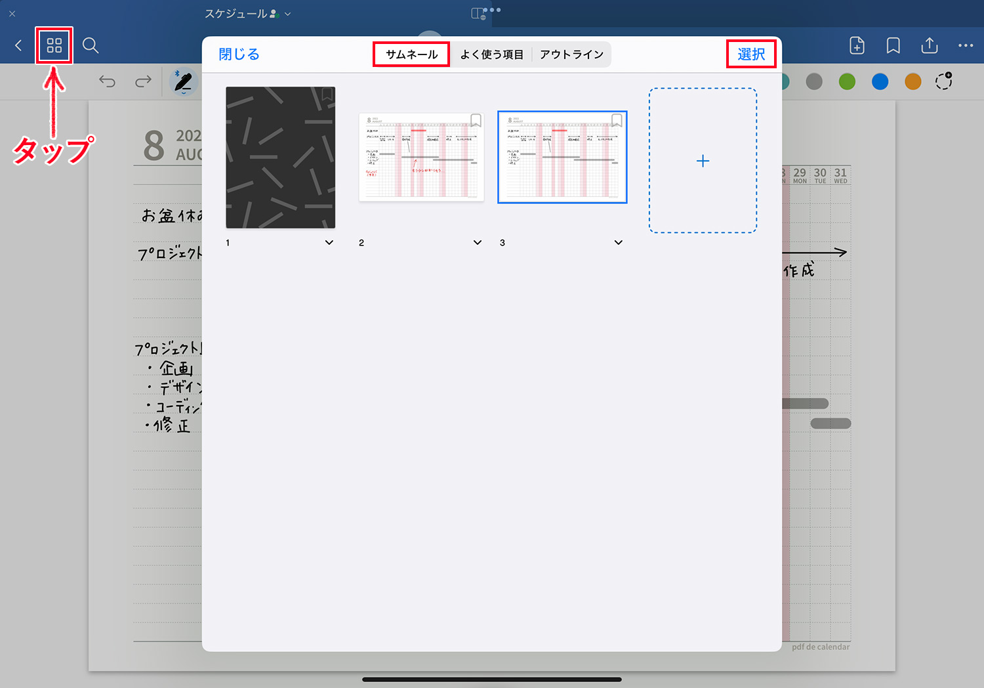Viewport: 984px width, 688px height.
Task: Toggle the bookmark on page 1 thumbnail
Action: (x=327, y=95)
